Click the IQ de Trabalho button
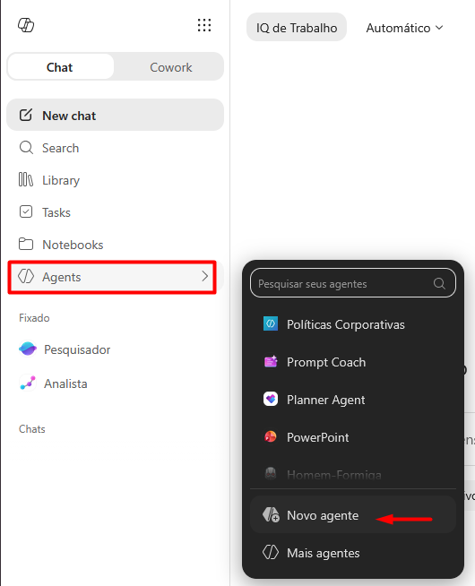 tap(297, 27)
